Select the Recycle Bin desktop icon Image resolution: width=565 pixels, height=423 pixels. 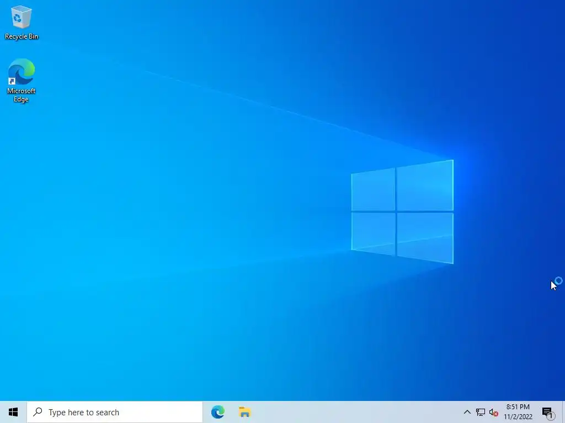(22, 23)
